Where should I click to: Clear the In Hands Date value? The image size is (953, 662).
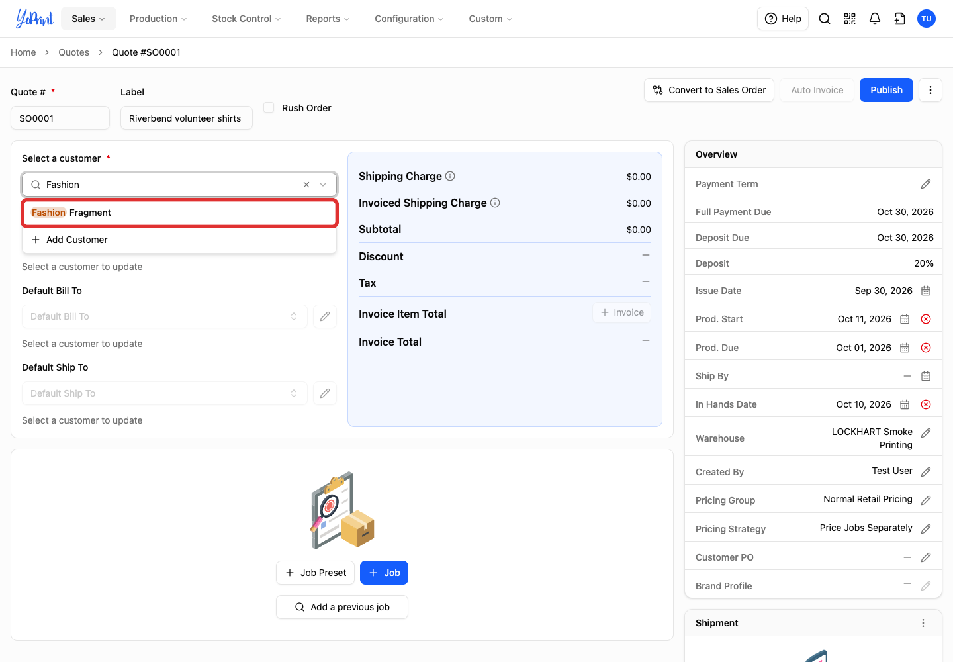point(926,404)
